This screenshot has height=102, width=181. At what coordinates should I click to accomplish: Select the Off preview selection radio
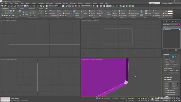164,70
